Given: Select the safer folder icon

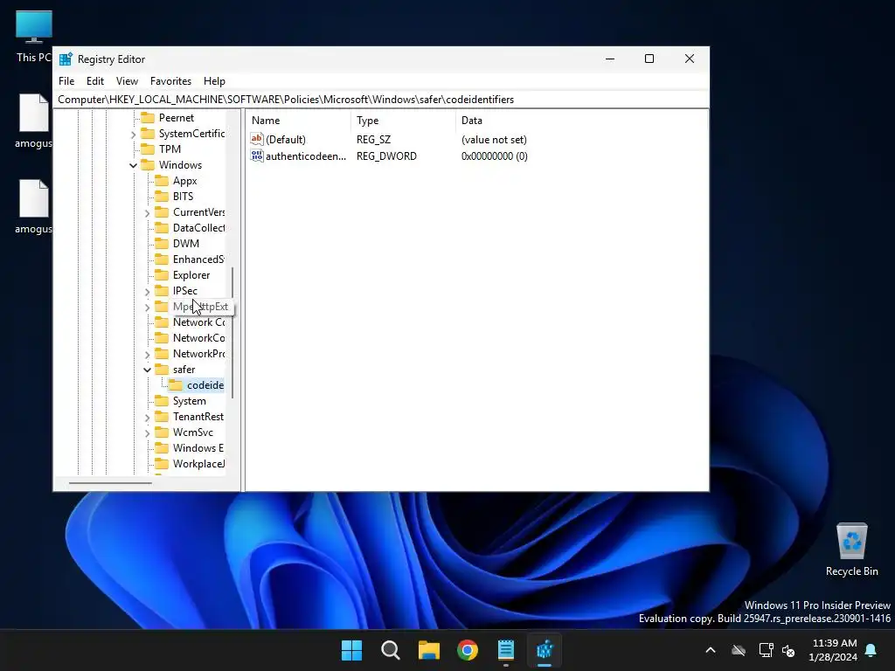Looking at the screenshot, I should (x=162, y=370).
